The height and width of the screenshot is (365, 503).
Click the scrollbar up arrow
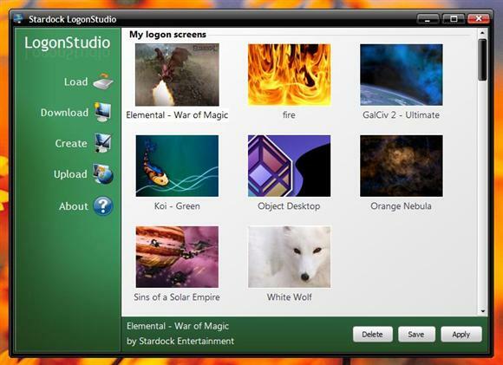[x=482, y=33]
